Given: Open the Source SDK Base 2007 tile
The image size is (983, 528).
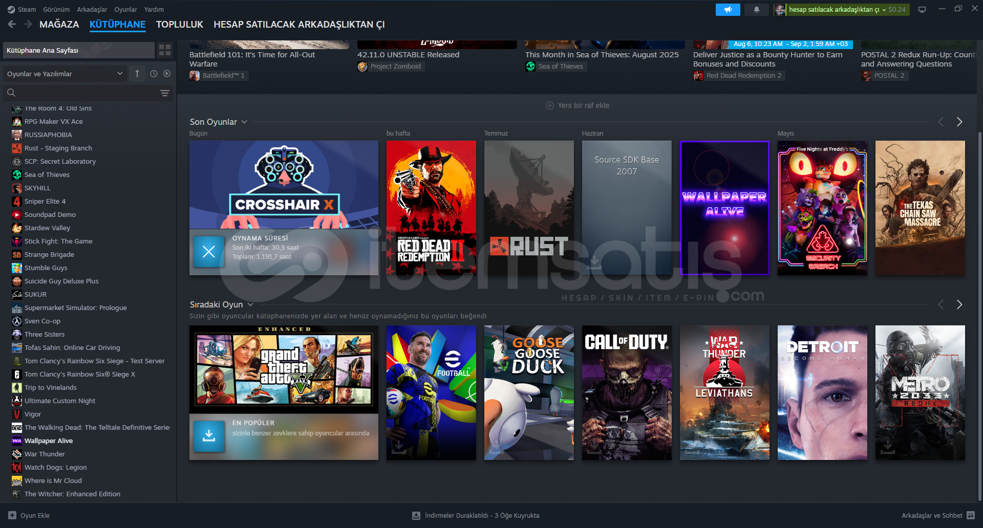Looking at the screenshot, I should tap(627, 208).
